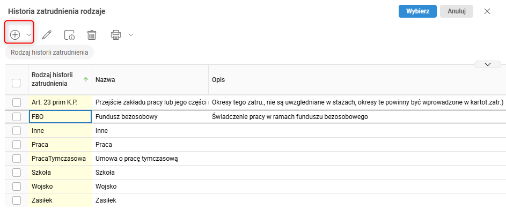Image resolution: width=506 pixels, height=224 pixels.
Task: Sort by the Nazwa column header
Action: [x=106, y=80]
